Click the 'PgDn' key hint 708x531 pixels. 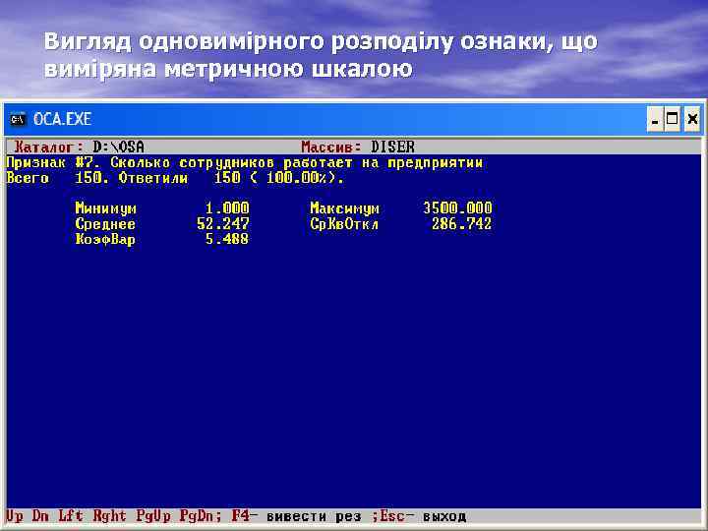pyautogui.click(x=199, y=515)
